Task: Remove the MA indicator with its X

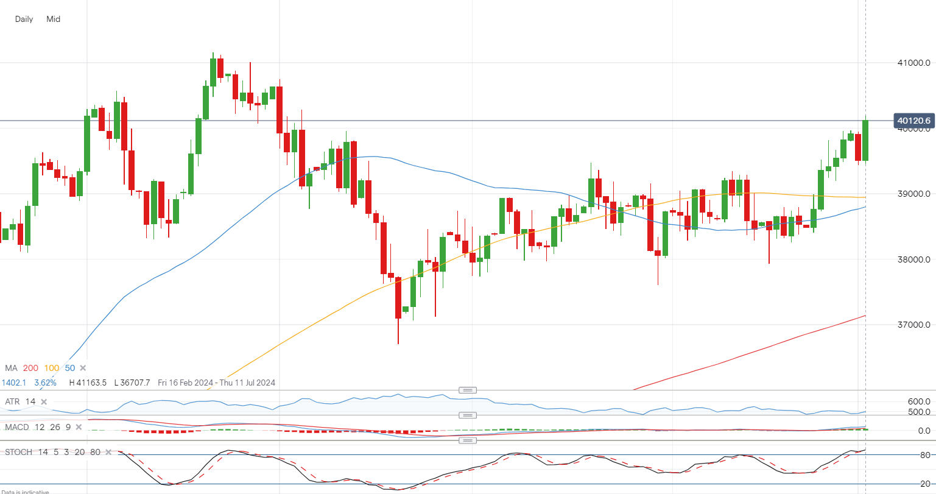Action: (x=83, y=369)
